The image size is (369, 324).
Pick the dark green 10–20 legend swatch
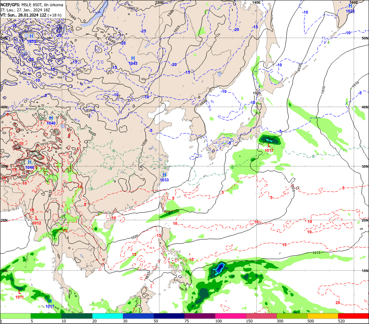coord(77,316)
